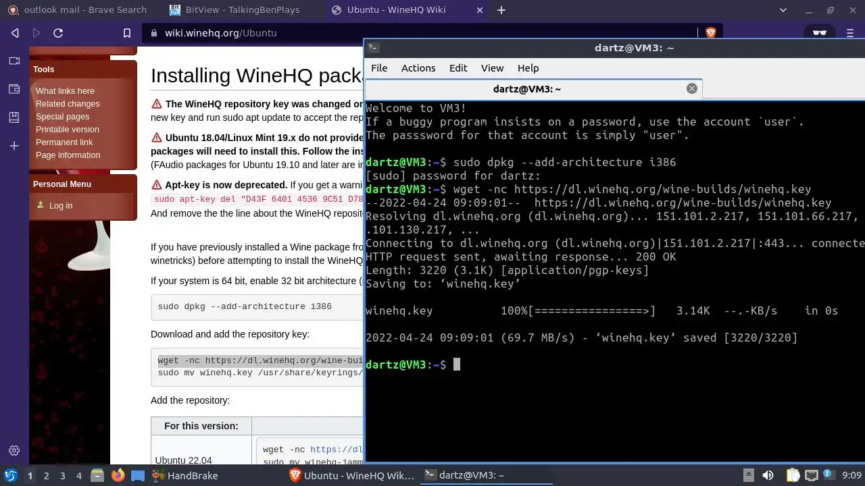Screen dimensions: 865x486
Task: Open the Brave Wallet sidebar icon
Action: coord(14,89)
